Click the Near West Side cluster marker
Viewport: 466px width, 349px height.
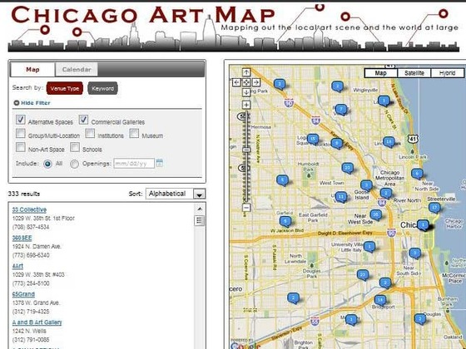click(375, 214)
